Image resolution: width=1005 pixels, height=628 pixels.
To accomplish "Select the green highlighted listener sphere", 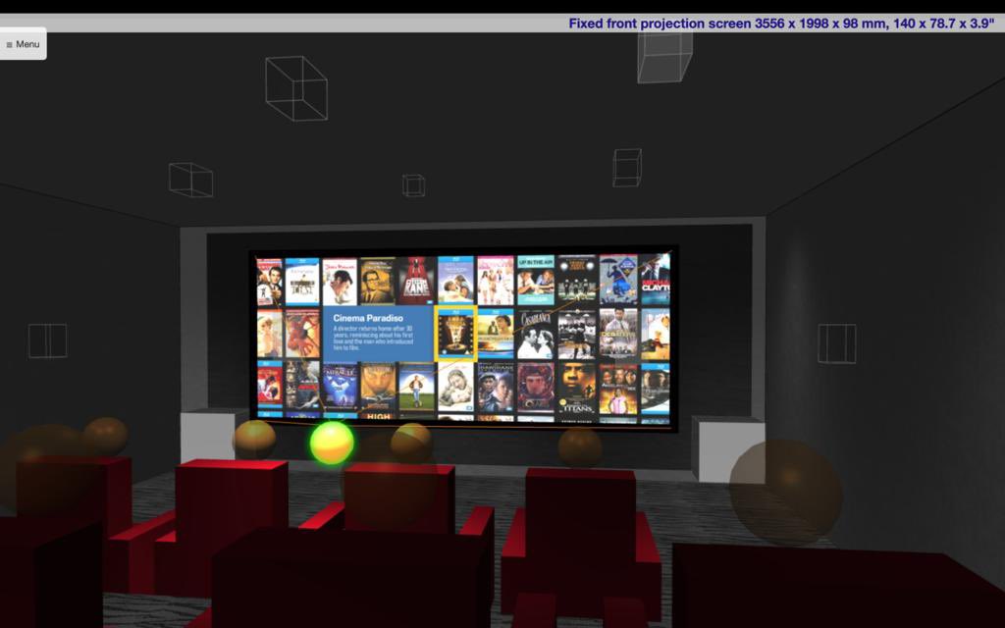I will click(x=332, y=443).
